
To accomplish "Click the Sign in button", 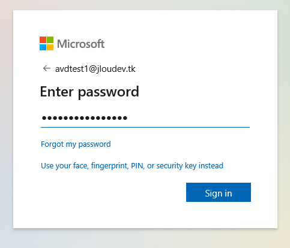I will pyautogui.click(x=219, y=192).
